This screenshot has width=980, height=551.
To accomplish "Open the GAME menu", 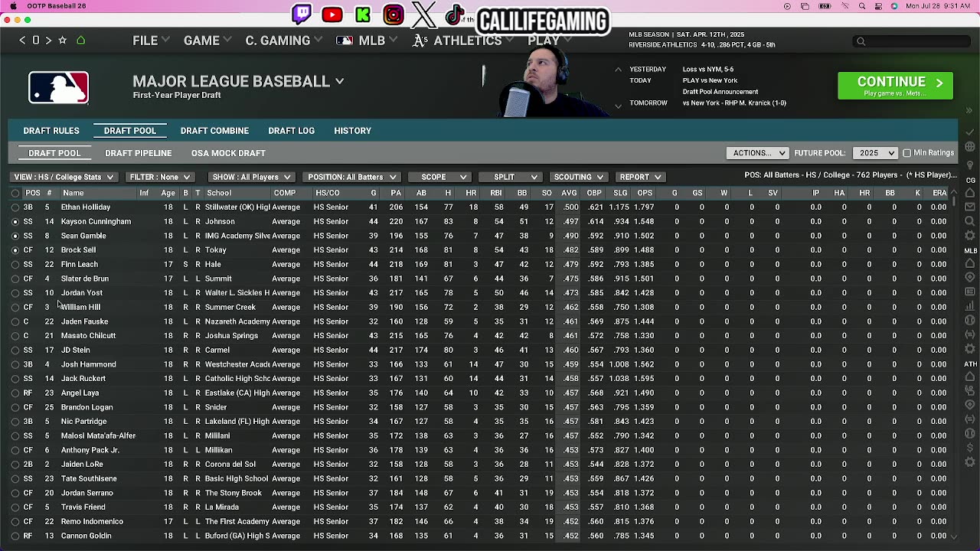I will [x=207, y=41].
